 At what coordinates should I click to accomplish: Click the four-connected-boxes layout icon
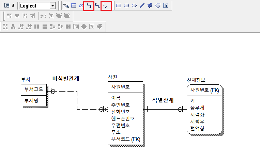click(x=5, y=27)
